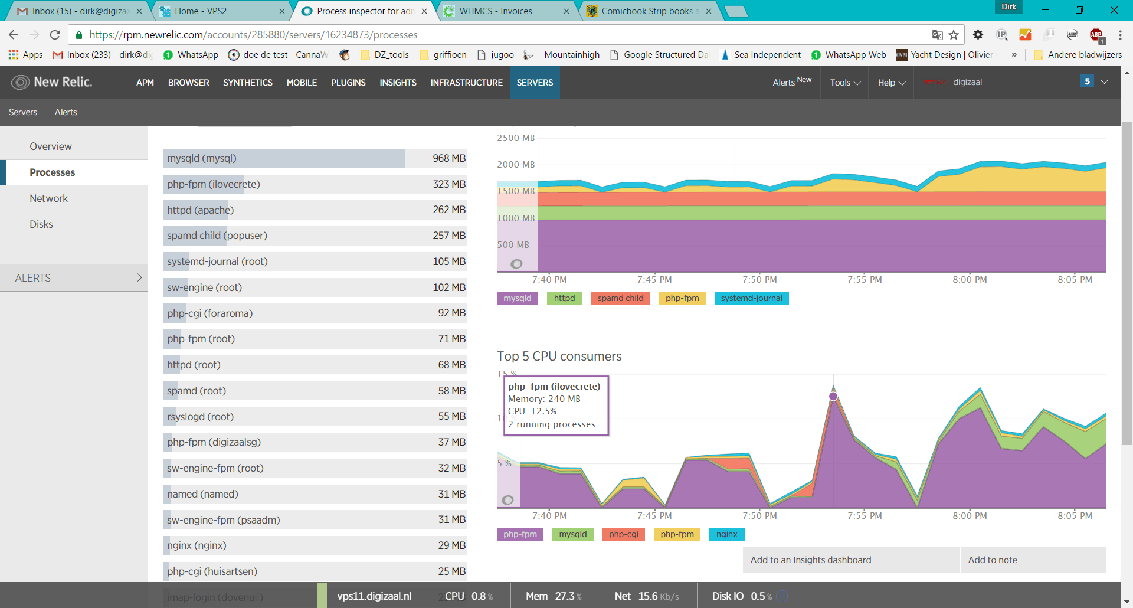Open the Apps grid shortcut in bookmarks bar
This screenshot has width=1133, height=608.
click(x=25, y=55)
